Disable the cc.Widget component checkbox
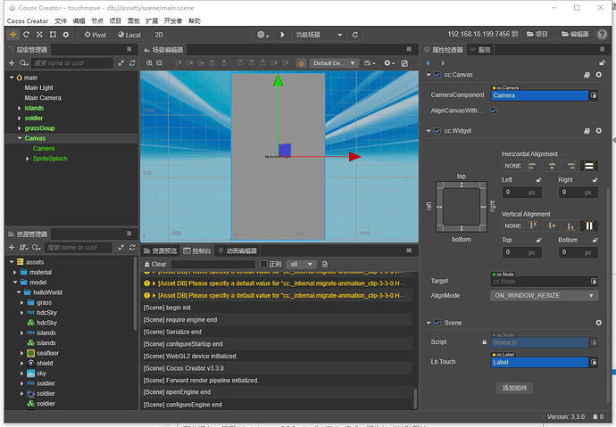 [x=437, y=131]
